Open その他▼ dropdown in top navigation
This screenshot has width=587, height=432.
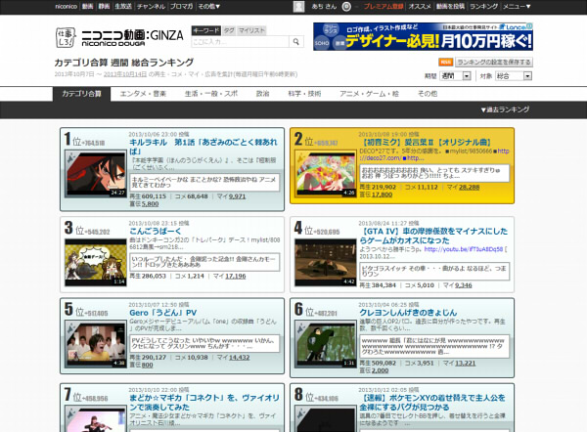[x=209, y=7]
